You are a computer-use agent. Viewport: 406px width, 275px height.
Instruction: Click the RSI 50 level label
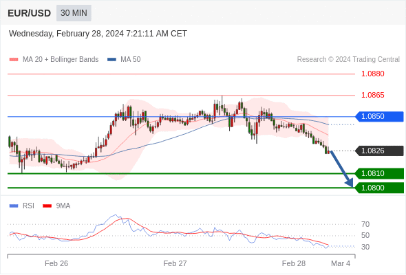pyautogui.click(x=365, y=235)
